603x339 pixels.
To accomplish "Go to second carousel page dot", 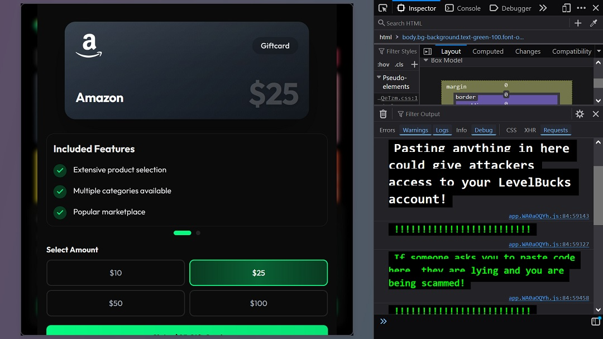I will coord(198,233).
